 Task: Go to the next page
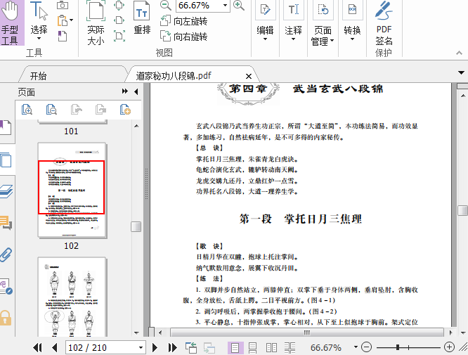[155, 347]
